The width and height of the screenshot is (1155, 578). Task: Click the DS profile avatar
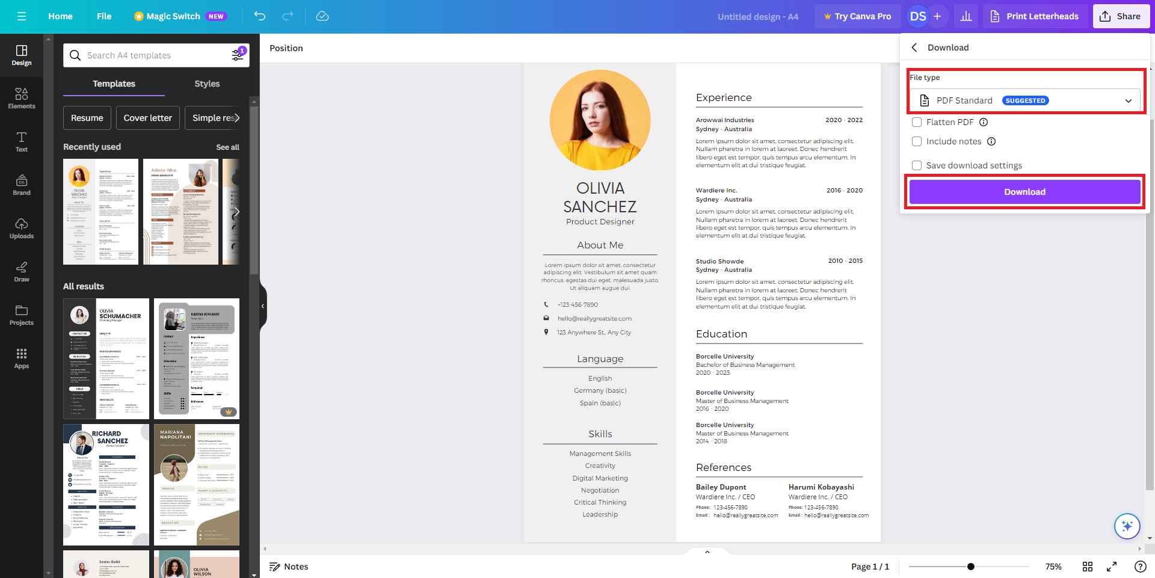pos(917,16)
